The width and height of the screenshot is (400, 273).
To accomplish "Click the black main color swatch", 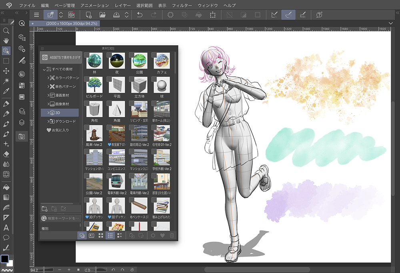I will click(4, 259).
